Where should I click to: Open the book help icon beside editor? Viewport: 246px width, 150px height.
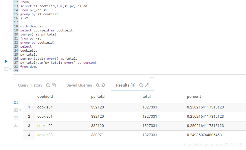[6, 69]
